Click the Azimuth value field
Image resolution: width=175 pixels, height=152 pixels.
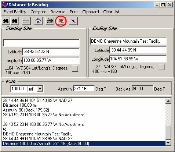tap(84, 88)
